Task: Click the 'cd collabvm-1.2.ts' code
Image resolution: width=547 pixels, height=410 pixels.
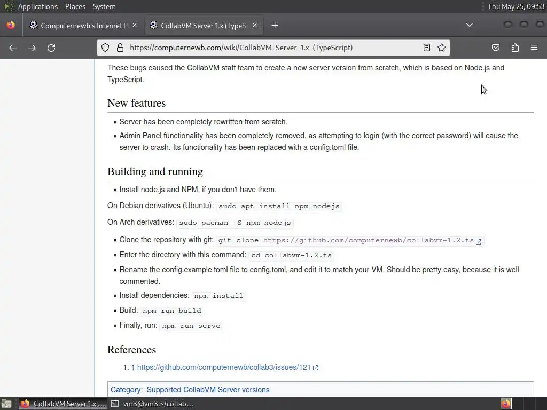Action: tap(292, 255)
